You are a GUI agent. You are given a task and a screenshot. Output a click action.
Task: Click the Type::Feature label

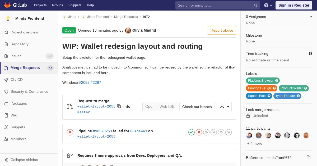tap(287, 96)
